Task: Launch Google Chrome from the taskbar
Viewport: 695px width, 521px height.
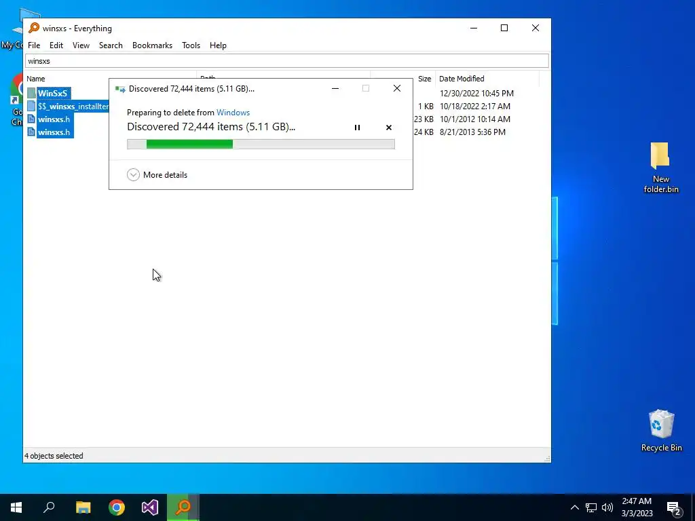Action: 117,507
